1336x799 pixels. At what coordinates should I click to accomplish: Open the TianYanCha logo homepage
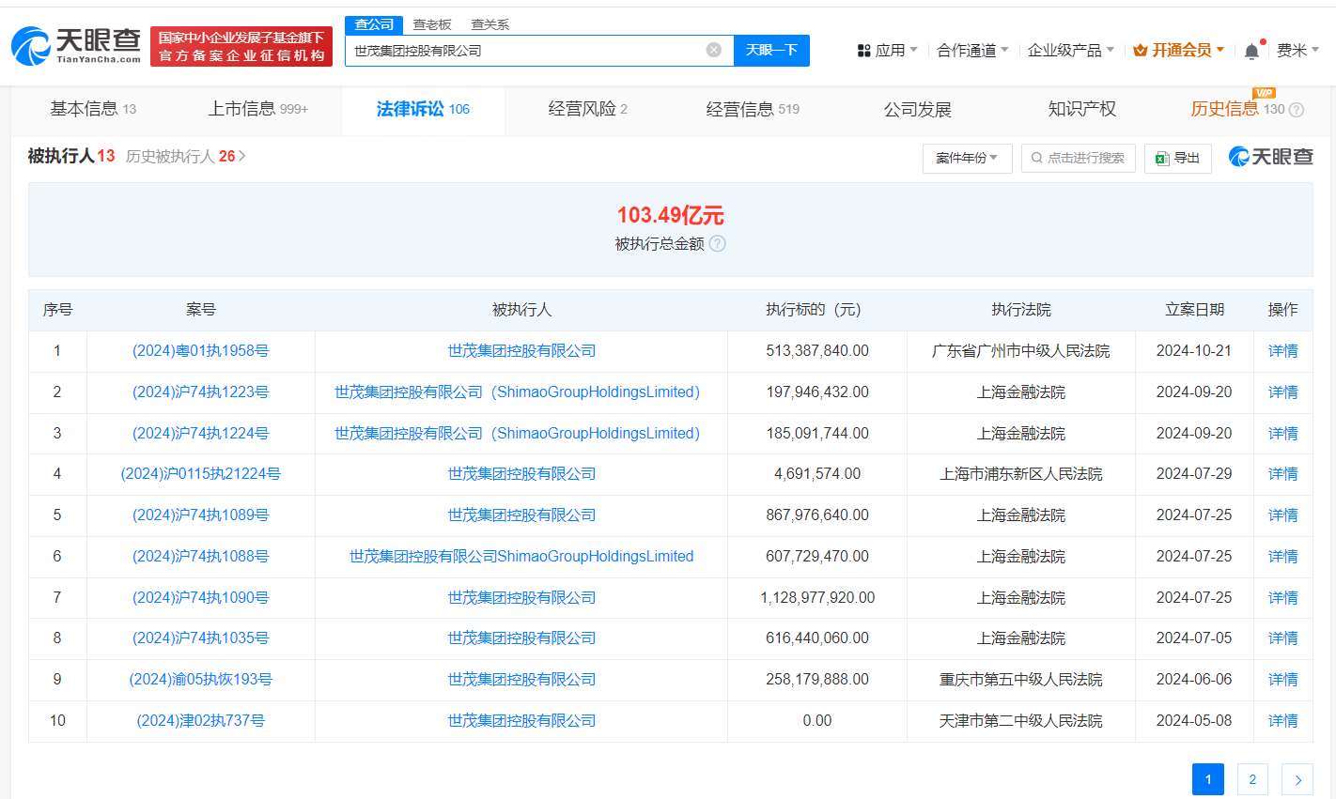[x=76, y=45]
